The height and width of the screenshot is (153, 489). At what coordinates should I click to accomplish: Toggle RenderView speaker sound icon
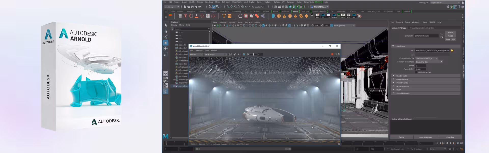pyautogui.click(x=335, y=54)
